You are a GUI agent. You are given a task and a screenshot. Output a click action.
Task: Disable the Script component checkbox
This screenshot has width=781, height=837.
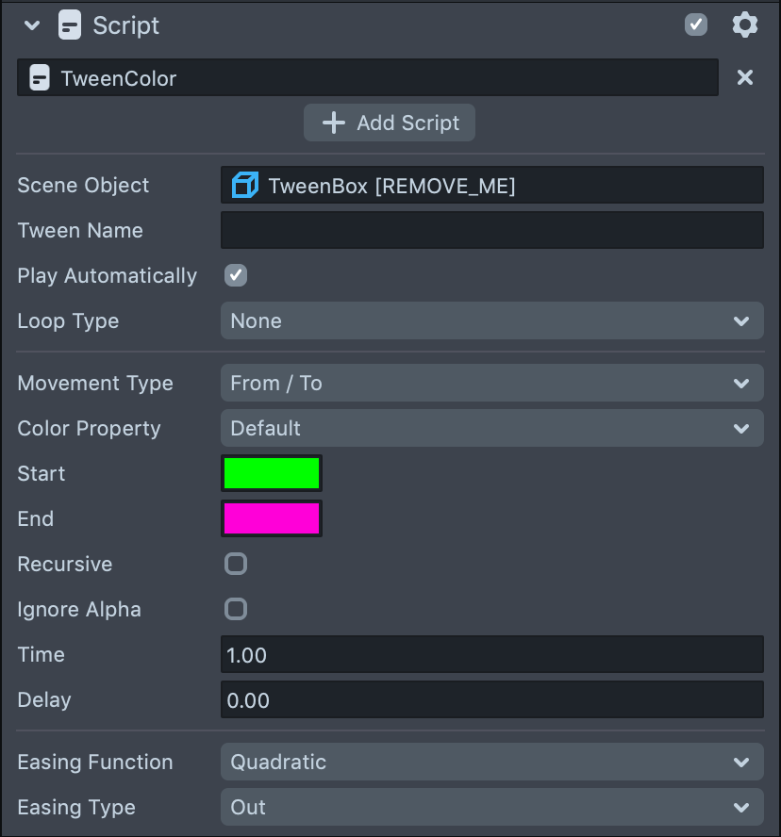click(x=696, y=25)
